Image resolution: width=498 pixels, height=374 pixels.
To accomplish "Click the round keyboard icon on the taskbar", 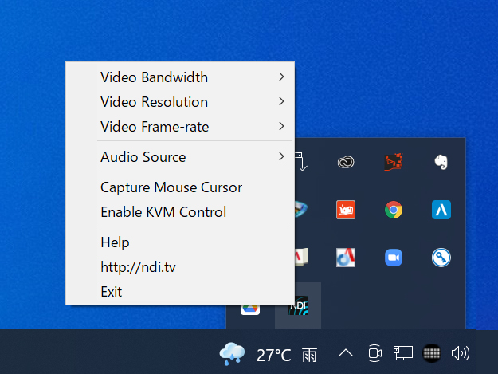I will point(431,353).
